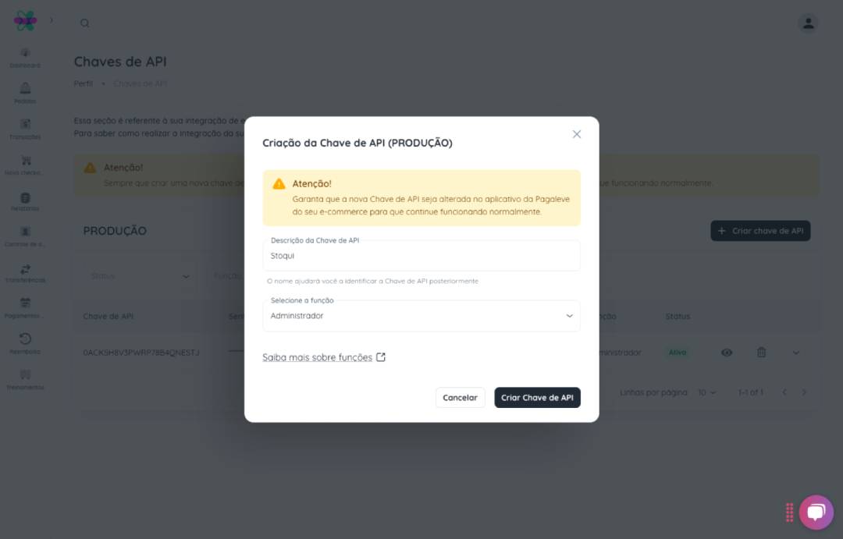Click the Relatórios sidebar icon

coord(25,198)
